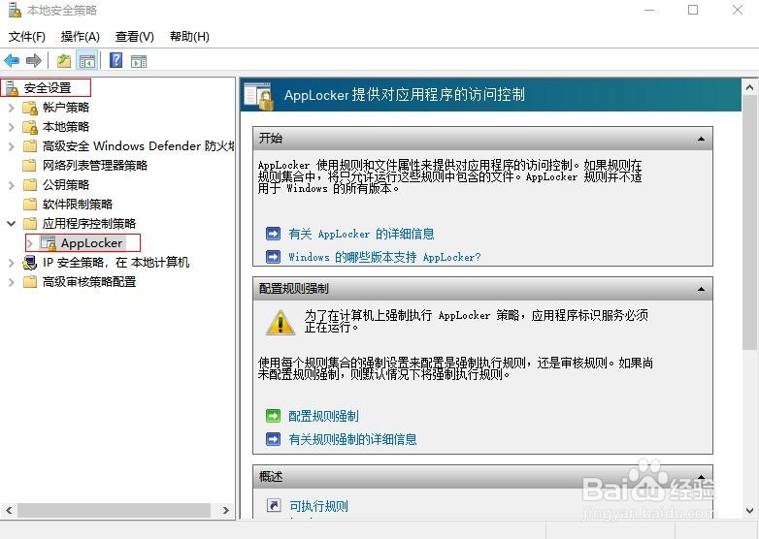Select the 软件限制策略 tree label
Screen dimensions: 759x539
click(78, 204)
